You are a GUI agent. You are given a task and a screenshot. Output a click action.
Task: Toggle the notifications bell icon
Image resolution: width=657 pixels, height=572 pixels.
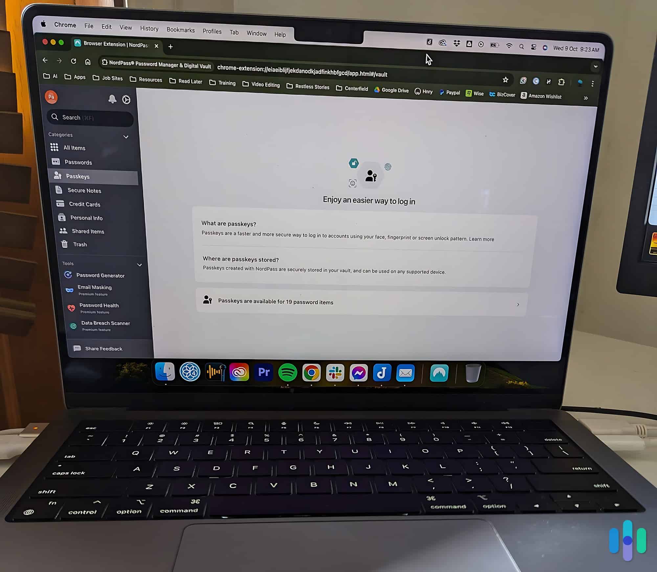click(111, 99)
